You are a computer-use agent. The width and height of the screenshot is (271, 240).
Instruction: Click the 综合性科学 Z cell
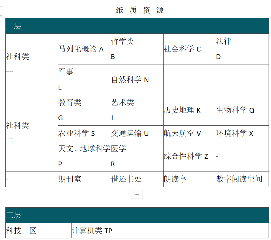186,156
